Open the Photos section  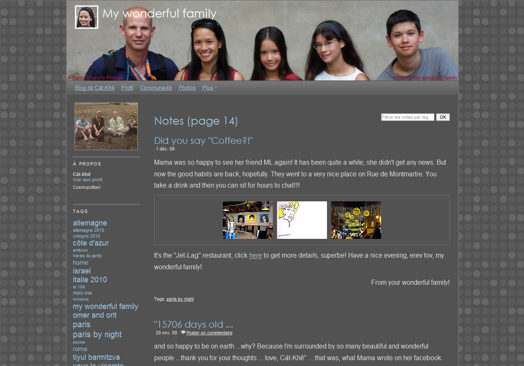coord(187,88)
